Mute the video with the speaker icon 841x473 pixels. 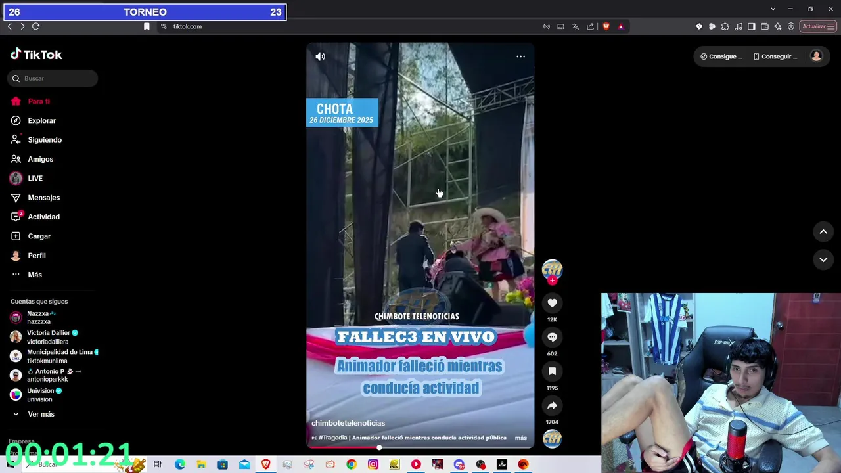click(x=320, y=56)
